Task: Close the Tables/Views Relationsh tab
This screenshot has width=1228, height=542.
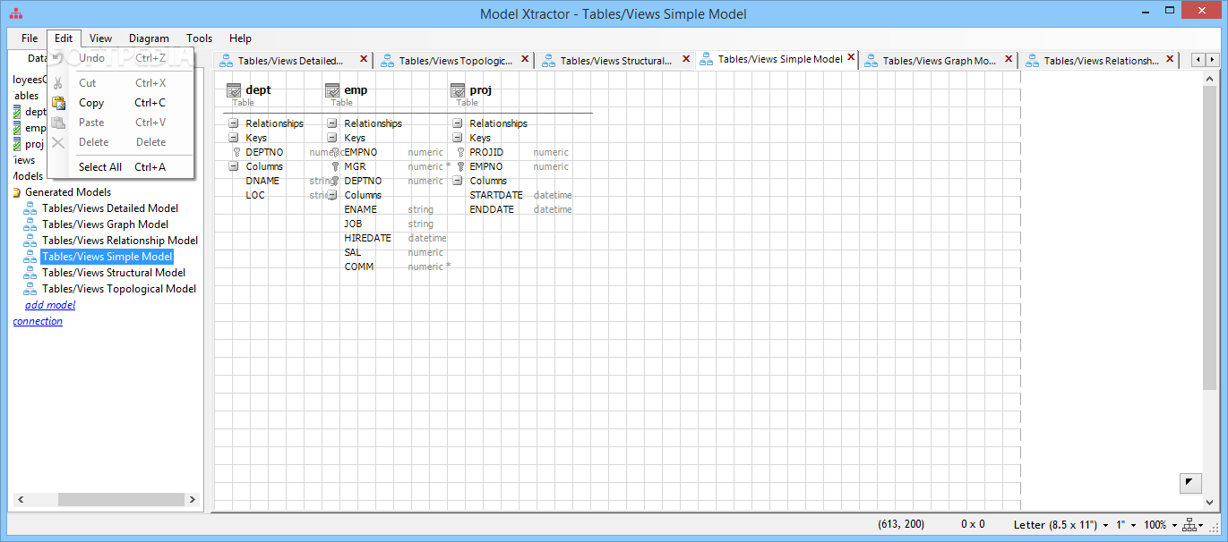Action: point(1170,60)
